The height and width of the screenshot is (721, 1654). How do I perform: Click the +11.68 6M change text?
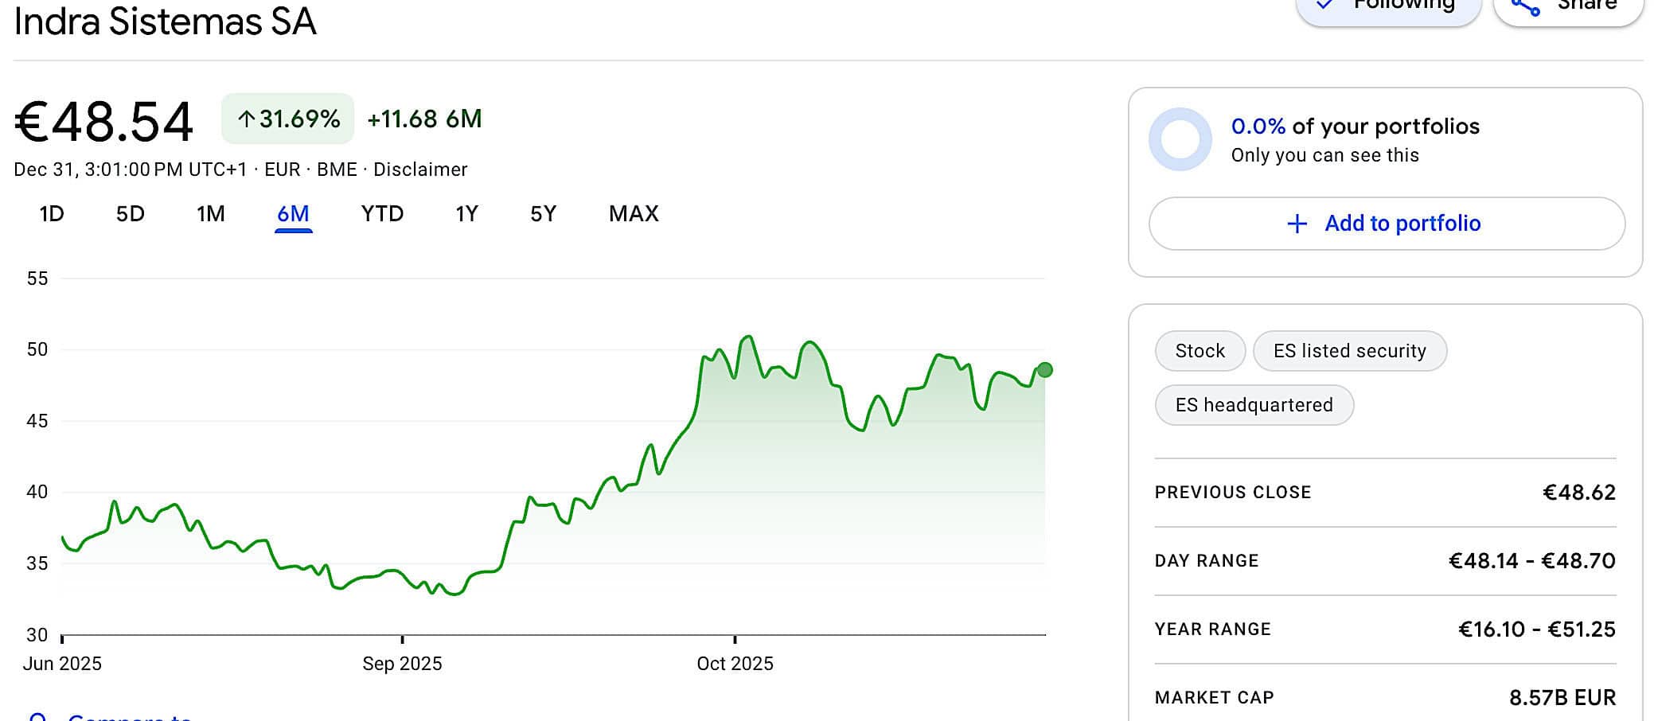424,119
